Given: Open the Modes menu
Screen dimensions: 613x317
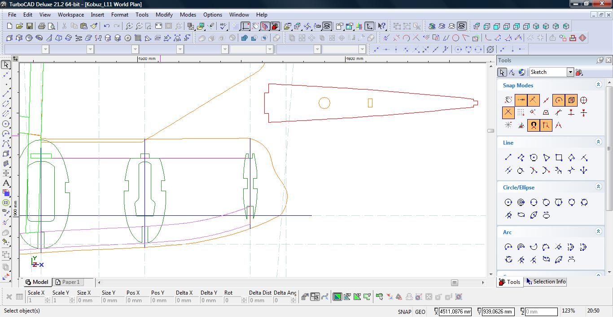Looking at the screenshot, I should [x=188, y=15].
